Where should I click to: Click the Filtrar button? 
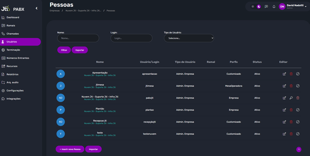tap(64, 50)
